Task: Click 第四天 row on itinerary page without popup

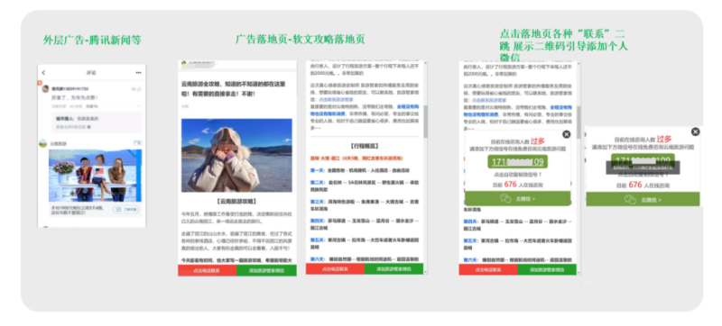Action: [365, 223]
